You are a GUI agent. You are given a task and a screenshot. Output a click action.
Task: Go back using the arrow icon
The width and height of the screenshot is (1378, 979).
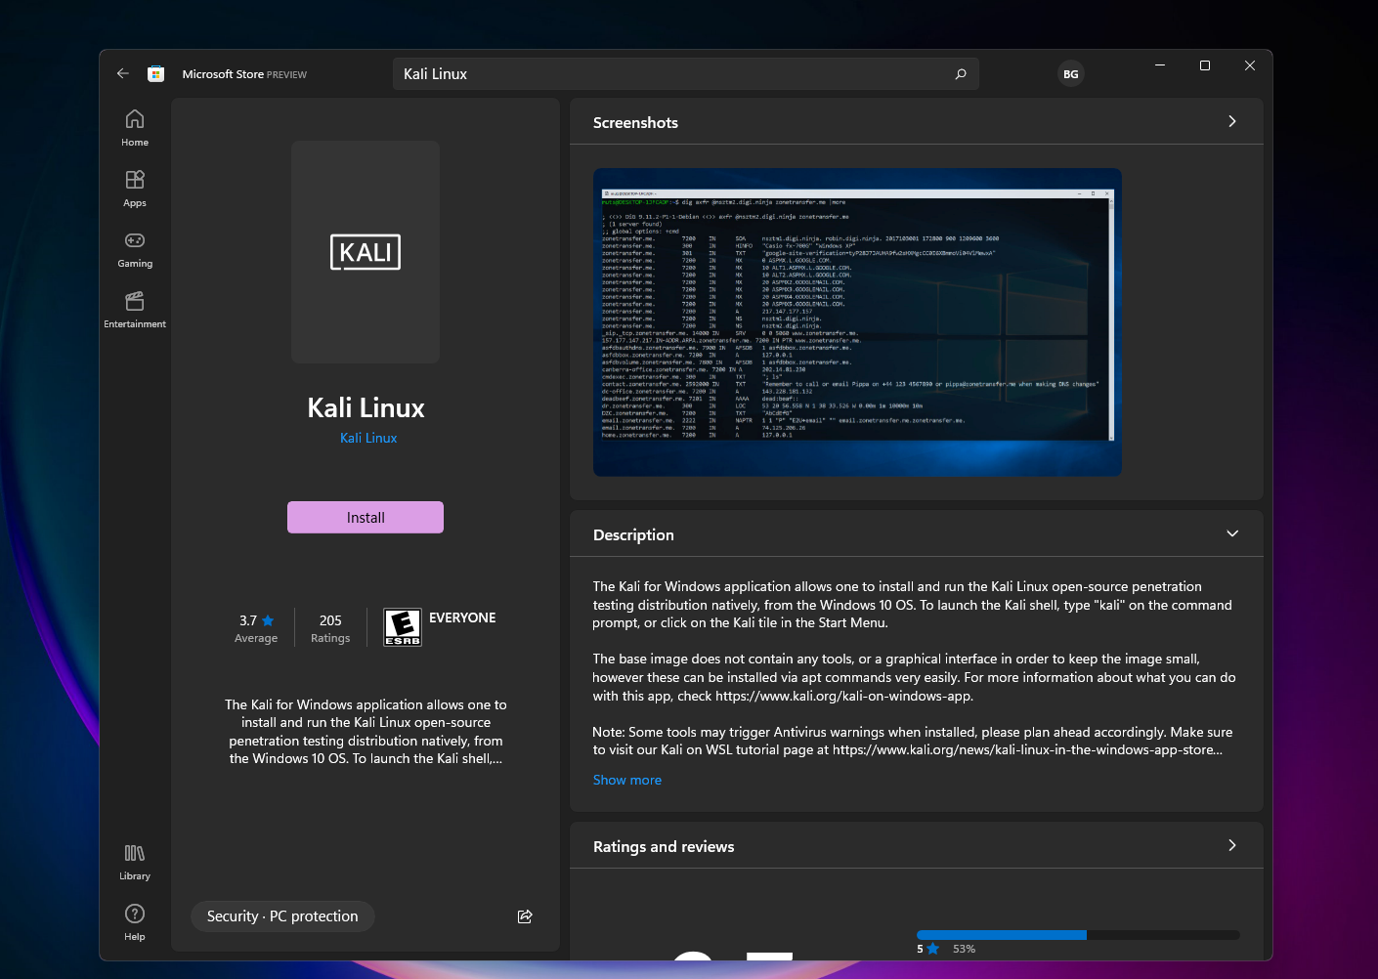pyautogui.click(x=123, y=73)
